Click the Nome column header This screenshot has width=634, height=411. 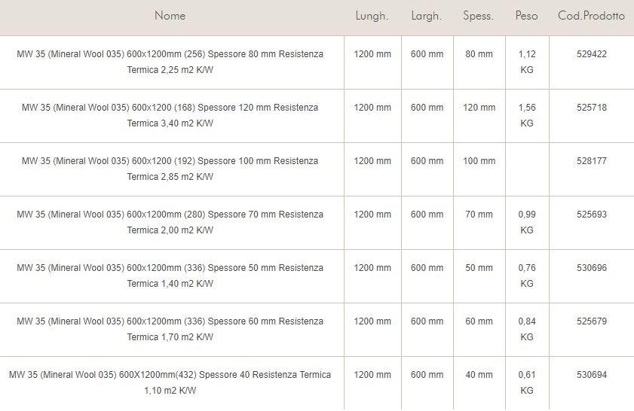[x=170, y=16]
